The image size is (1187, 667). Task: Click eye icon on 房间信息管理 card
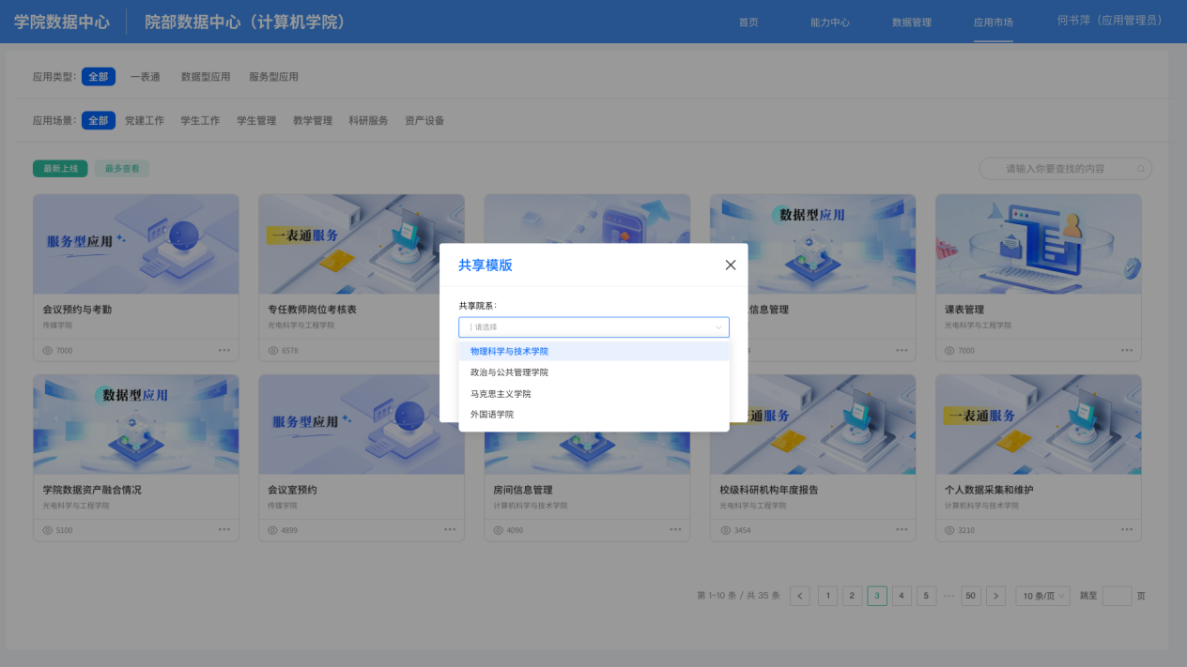tap(500, 530)
